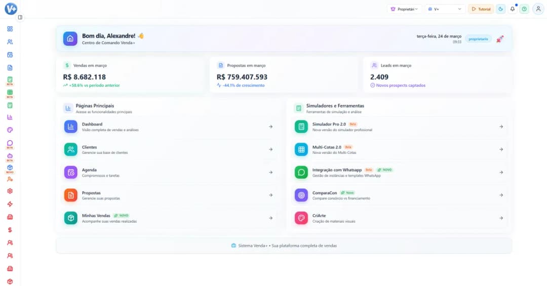Click the green help question mark icon
The width and height of the screenshot is (547, 286).
[524, 9]
